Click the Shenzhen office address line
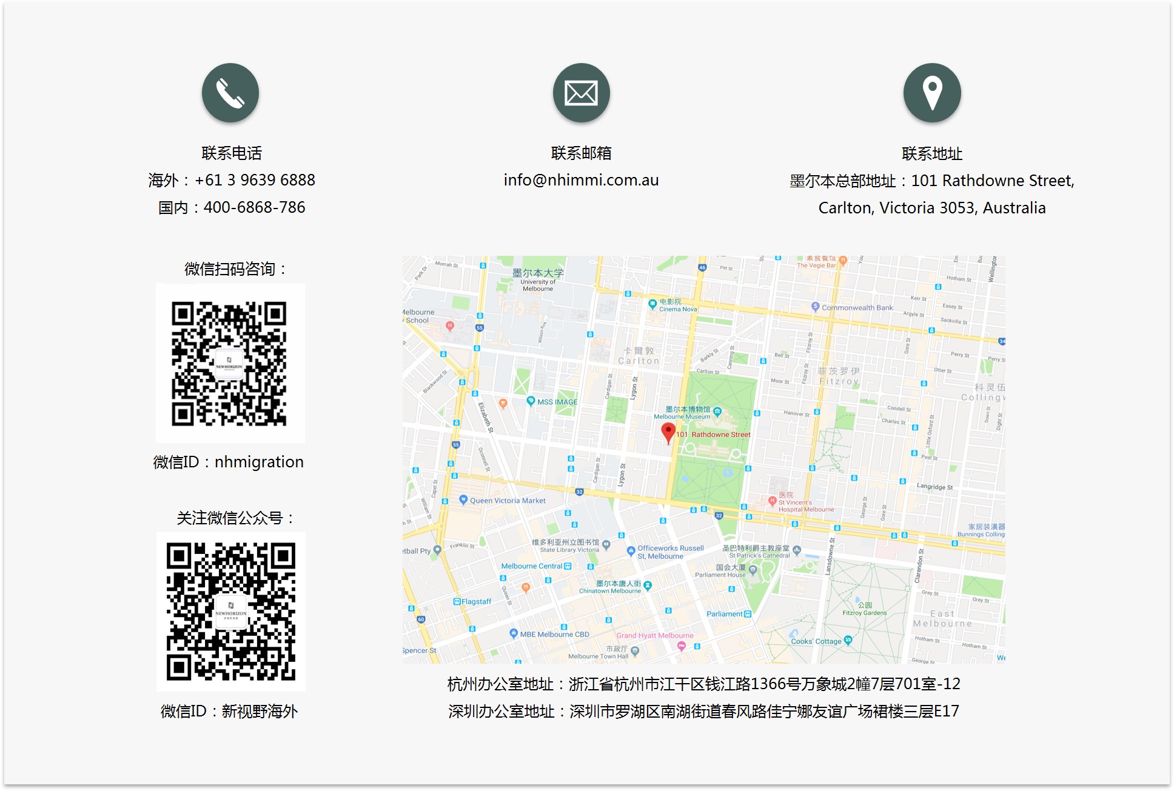1174x791 pixels. tap(703, 711)
